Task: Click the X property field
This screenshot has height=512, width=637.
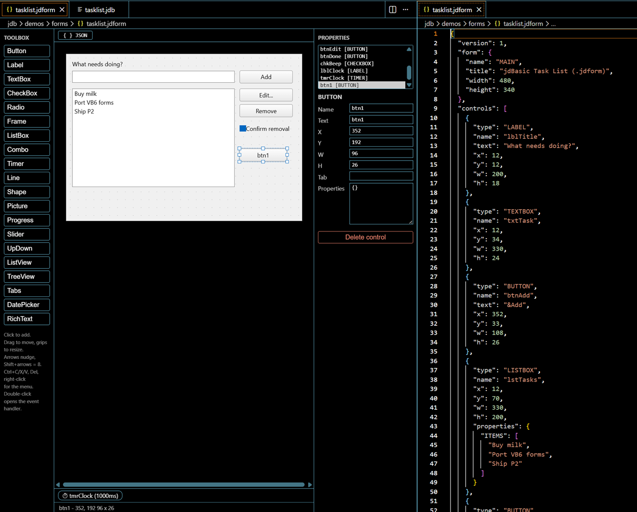Action: pos(381,131)
